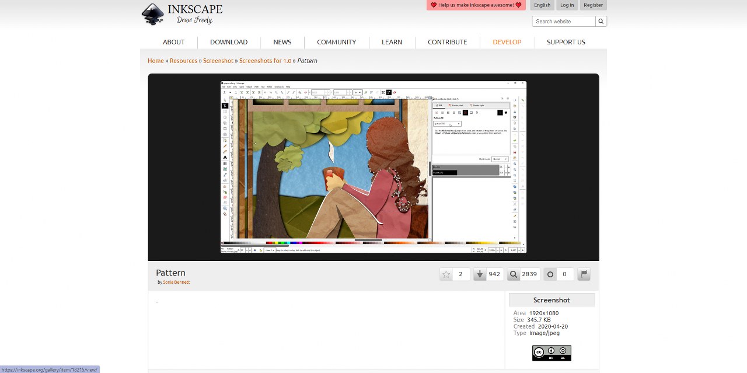
Task: Click the Pattern text in breadcrumb
Action: click(308, 61)
